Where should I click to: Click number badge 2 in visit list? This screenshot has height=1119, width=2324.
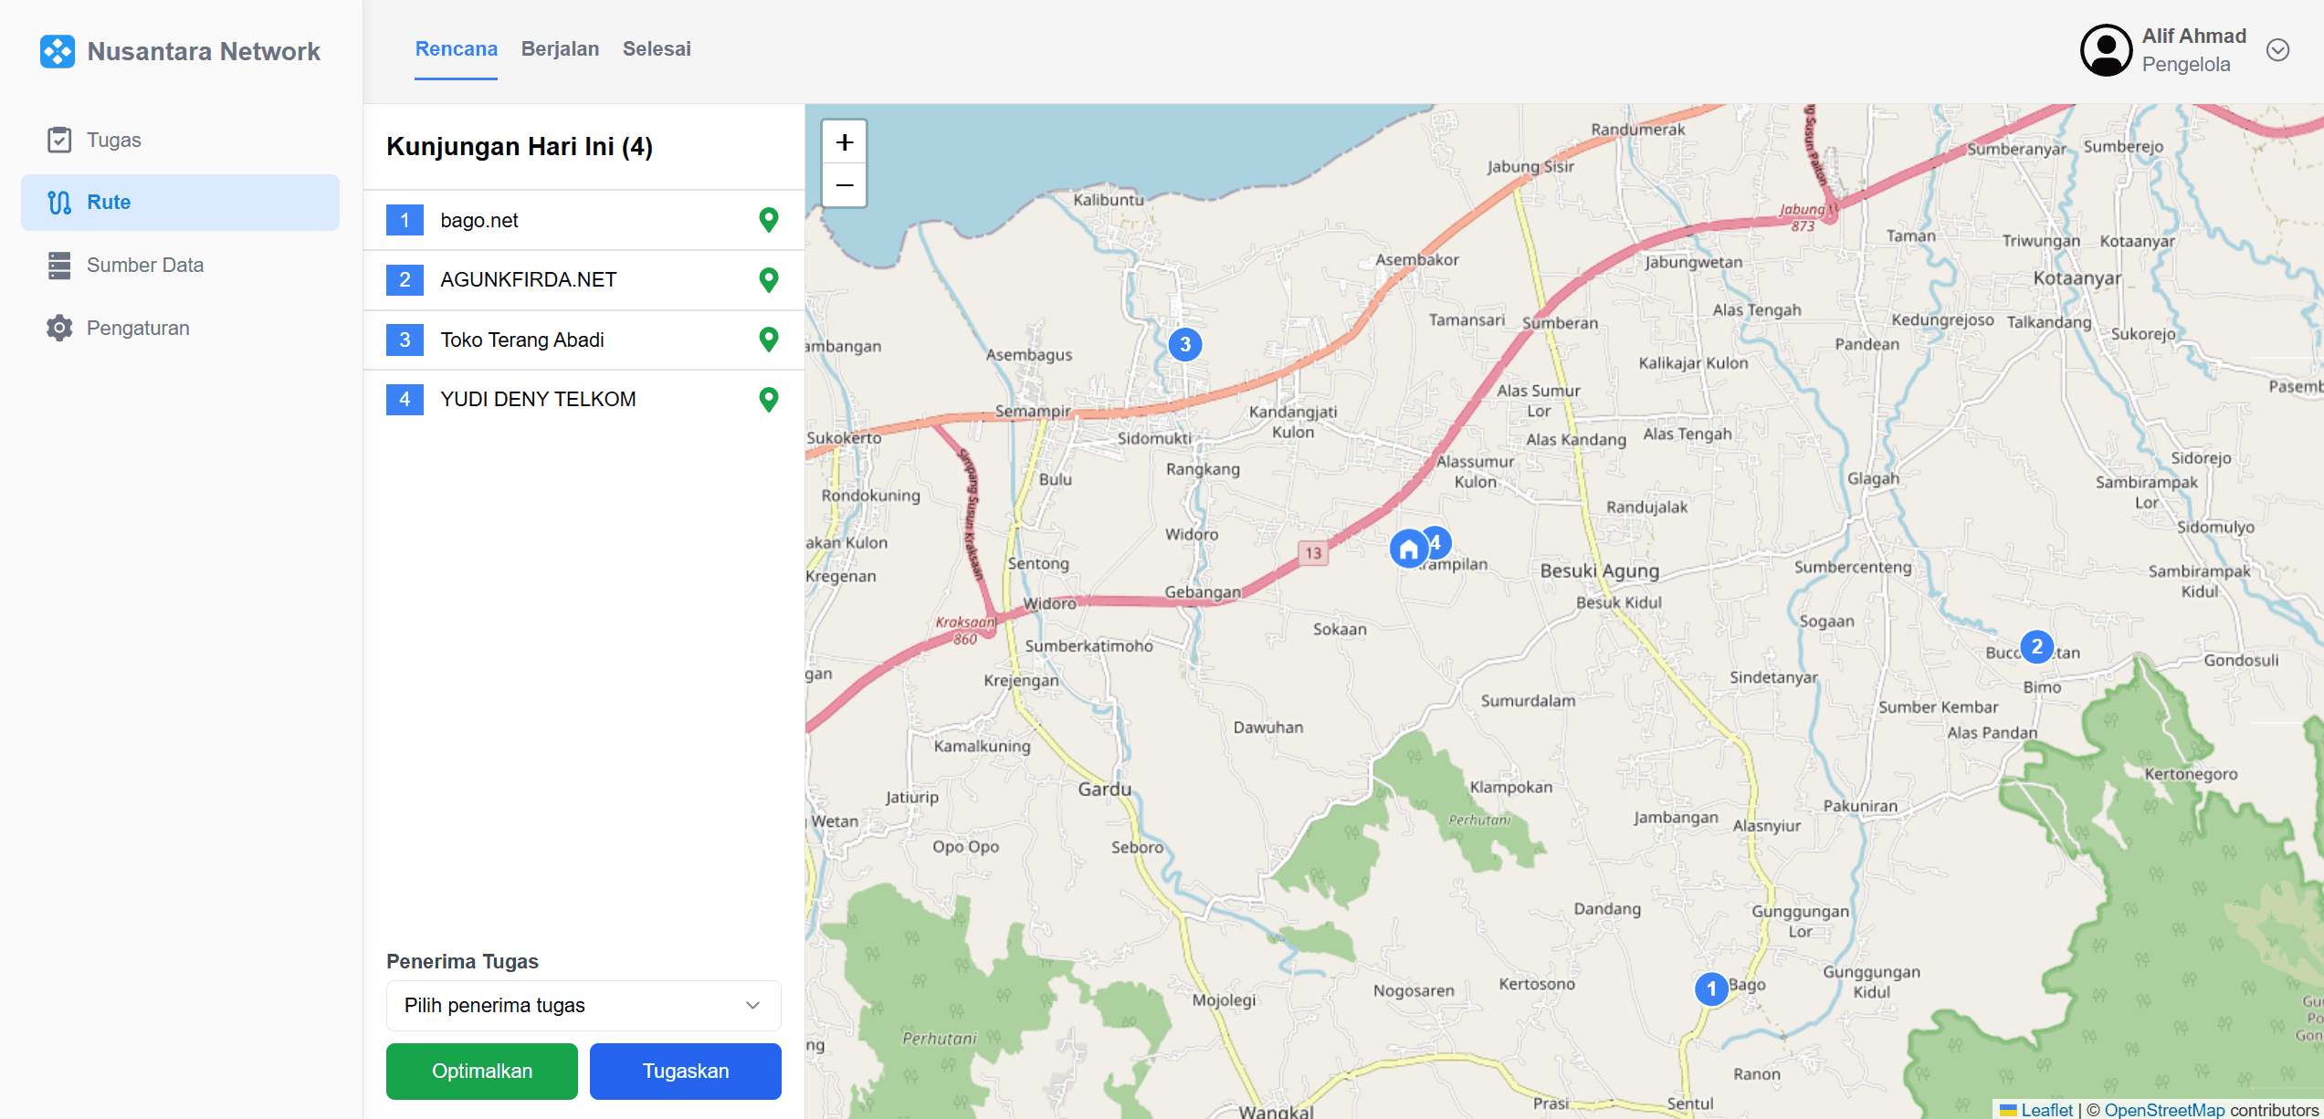click(405, 279)
